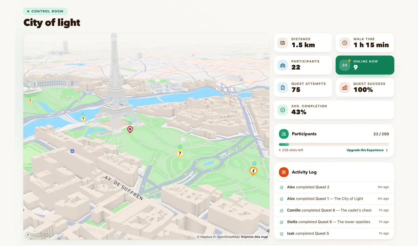The height and width of the screenshot is (246, 418).
Task: Click the Distance map icon
Action: [283, 43]
